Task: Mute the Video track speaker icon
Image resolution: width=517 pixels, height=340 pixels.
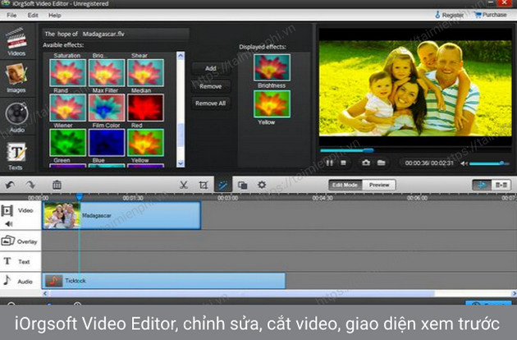Action: [x=8, y=224]
